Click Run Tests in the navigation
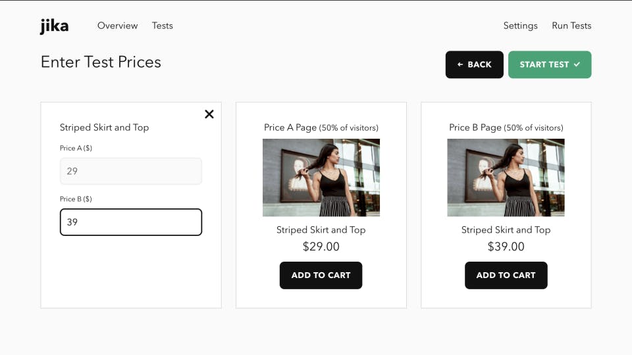632x355 pixels. (571, 26)
